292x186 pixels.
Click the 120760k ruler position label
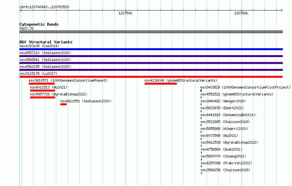click(241, 13)
